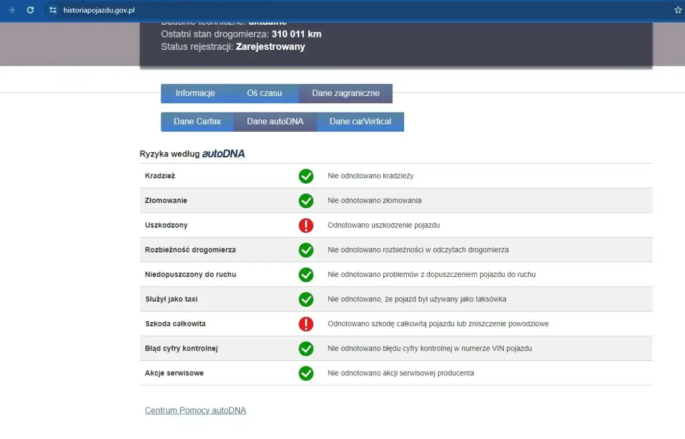Click the green icon next to Służył jako taxi
685x439 pixels.
(306, 299)
